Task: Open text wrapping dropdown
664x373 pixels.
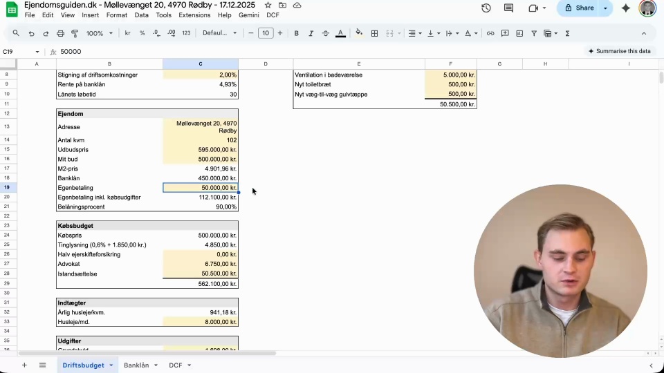Action: pos(452,33)
